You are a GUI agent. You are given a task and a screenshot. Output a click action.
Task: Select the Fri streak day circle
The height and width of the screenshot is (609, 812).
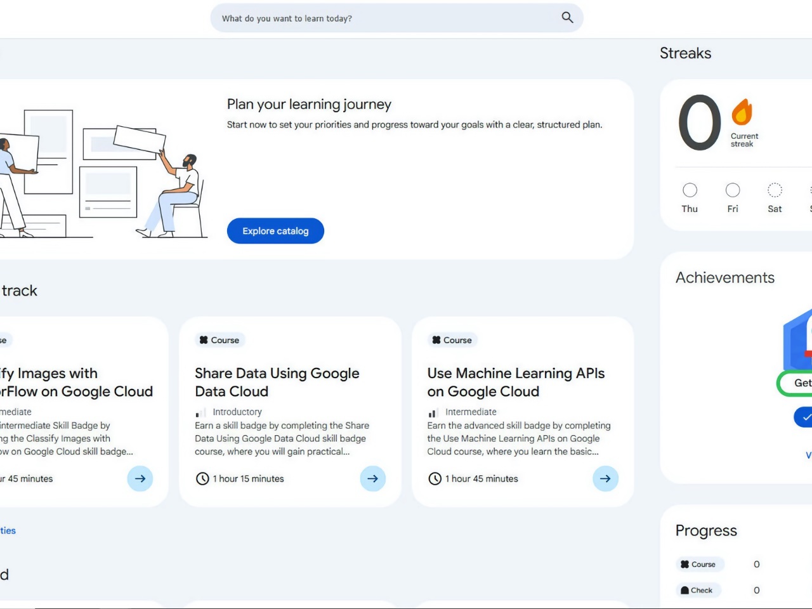click(x=732, y=189)
